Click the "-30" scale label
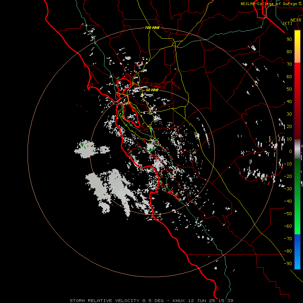The width and height of the screenshot is (303, 303). tap(288, 189)
